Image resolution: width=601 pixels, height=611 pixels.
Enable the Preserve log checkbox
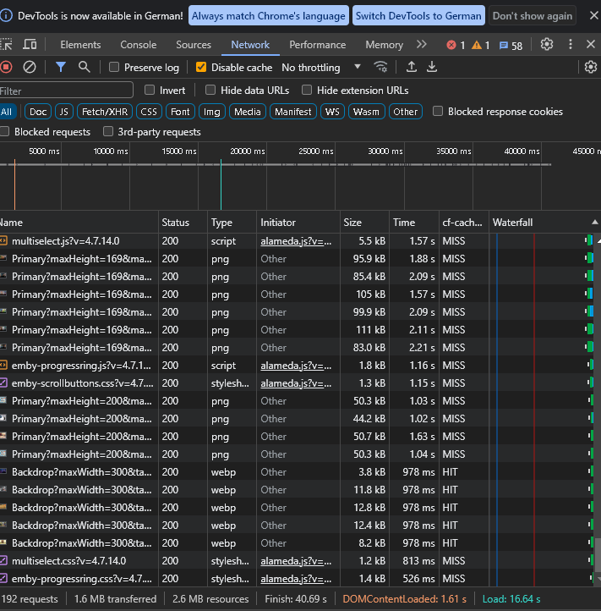pyautogui.click(x=115, y=67)
